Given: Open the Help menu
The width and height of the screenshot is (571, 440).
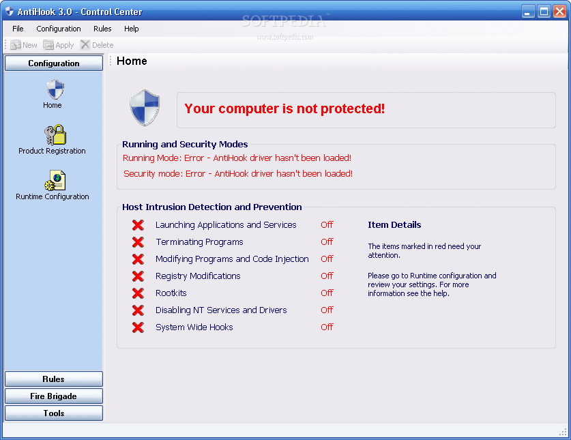Looking at the screenshot, I should (132, 29).
